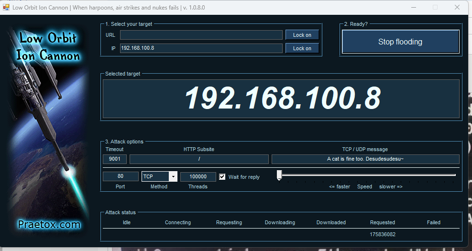The width and height of the screenshot is (472, 251).
Task: Click the URL target input field
Action: point(201,35)
